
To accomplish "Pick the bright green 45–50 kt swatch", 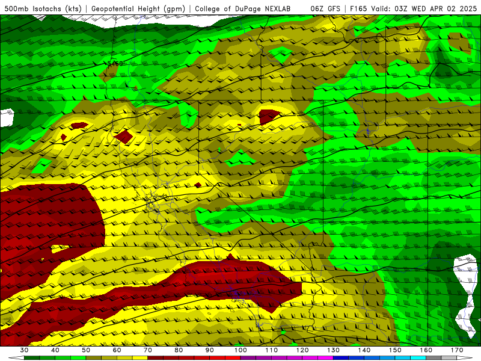I will 78,358.
